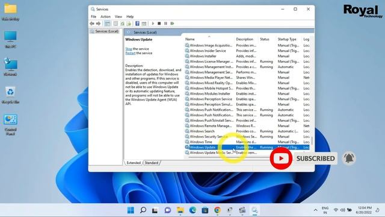Expand the system tray hidden icons chevron
This screenshot has width=385, height=217.
coord(315,210)
